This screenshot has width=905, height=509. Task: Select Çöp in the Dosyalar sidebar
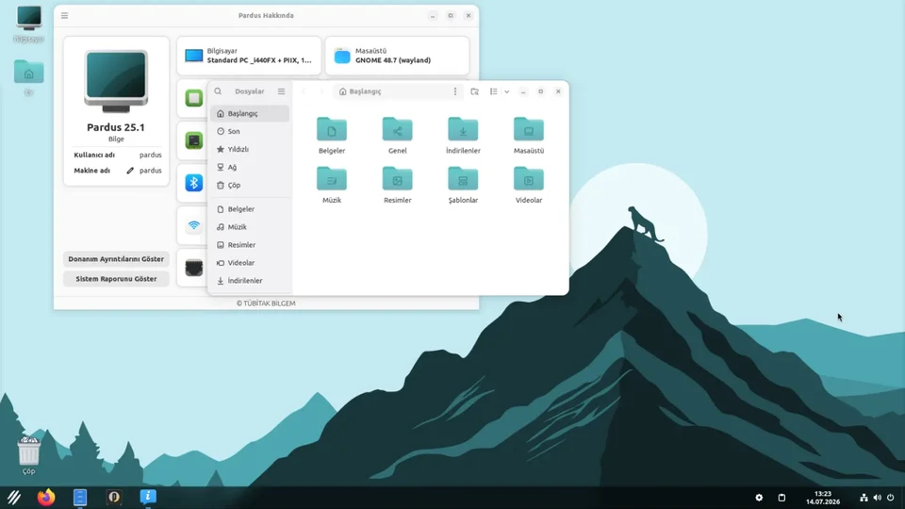pyautogui.click(x=250, y=186)
